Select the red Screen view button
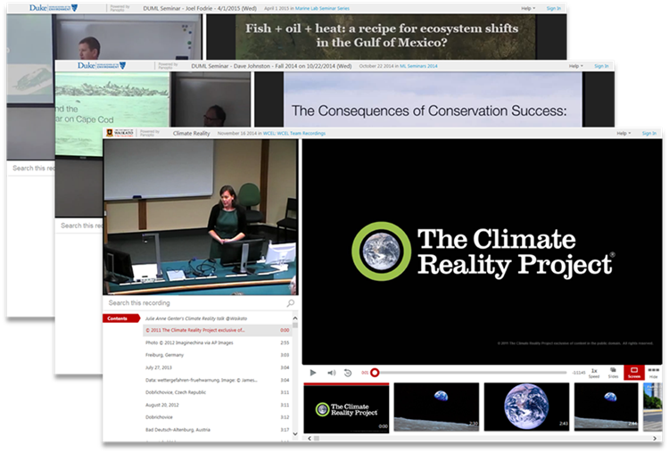 pos(634,373)
